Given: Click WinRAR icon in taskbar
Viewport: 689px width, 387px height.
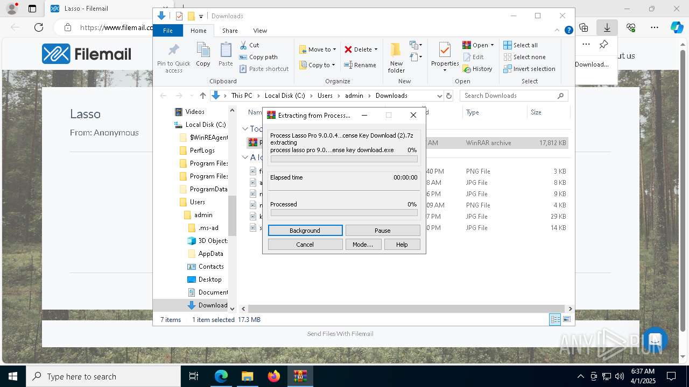Looking at the screenshot, I should click(x=300, y=376).
